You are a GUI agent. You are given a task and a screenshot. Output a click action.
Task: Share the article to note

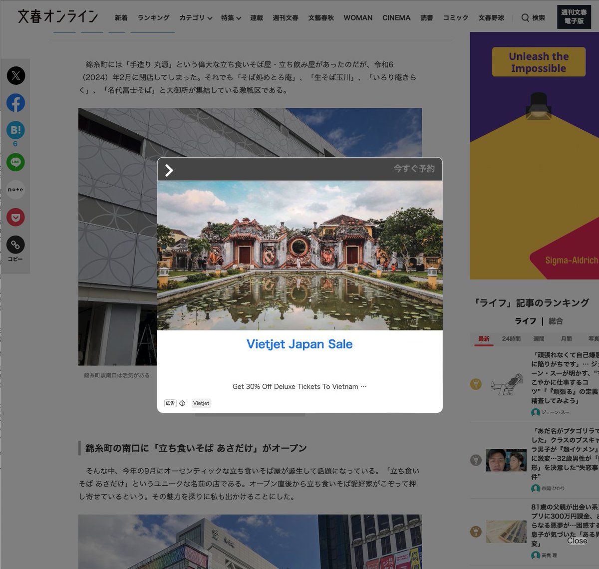[x=15, y=190]
